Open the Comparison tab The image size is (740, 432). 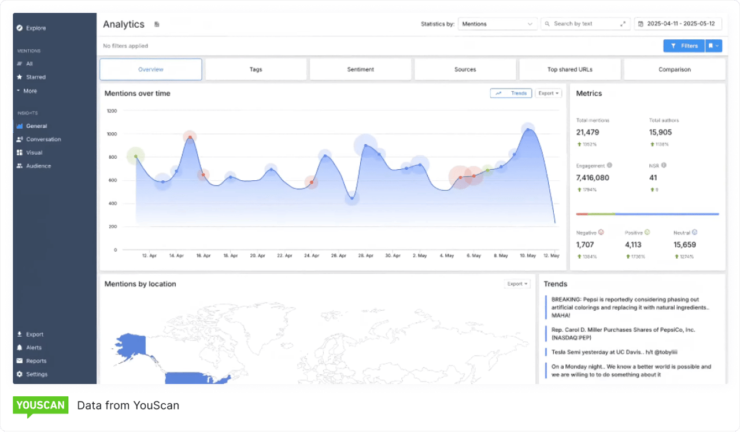[675, 69]
